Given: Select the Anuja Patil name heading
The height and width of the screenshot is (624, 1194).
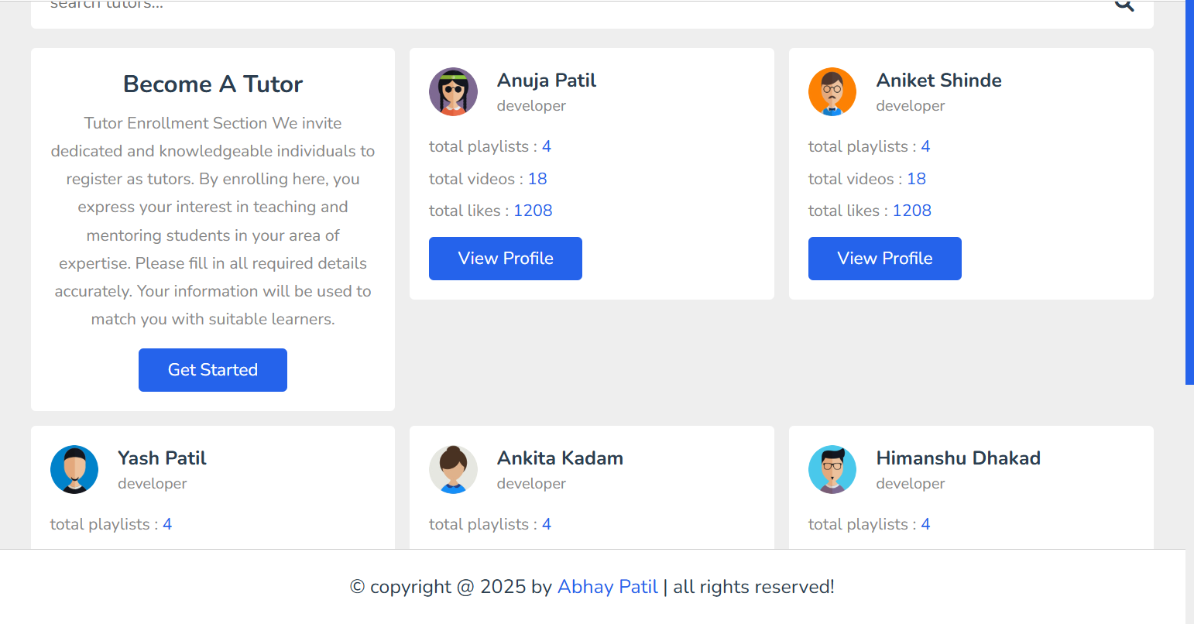Looking at the screenshot, I should pyautogui.click(x=547, y=81).
